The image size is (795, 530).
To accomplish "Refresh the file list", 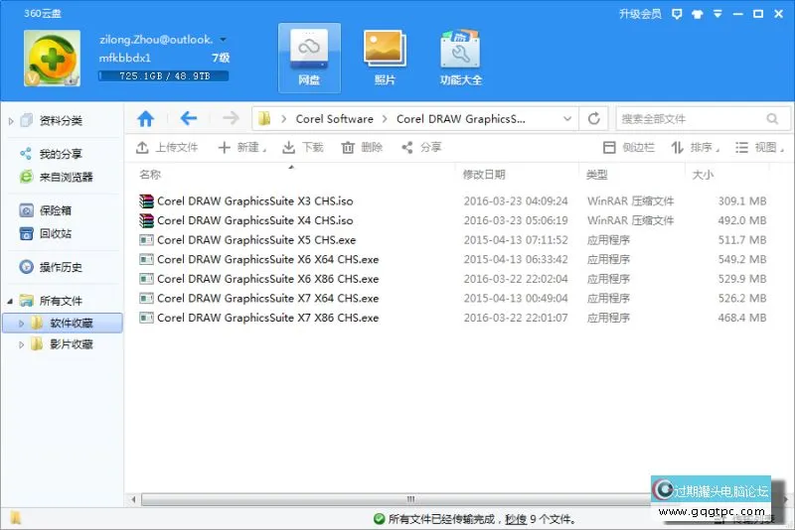I will [593, 119].
